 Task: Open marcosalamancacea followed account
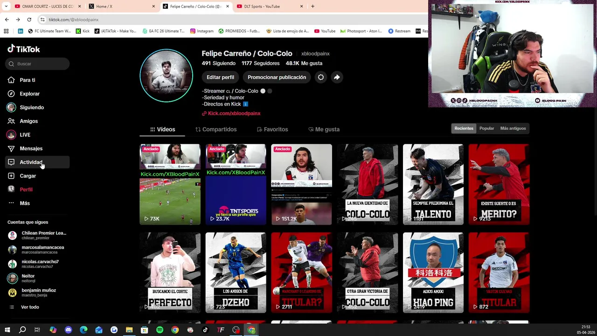pyautogui.click(x=37, y=250)
